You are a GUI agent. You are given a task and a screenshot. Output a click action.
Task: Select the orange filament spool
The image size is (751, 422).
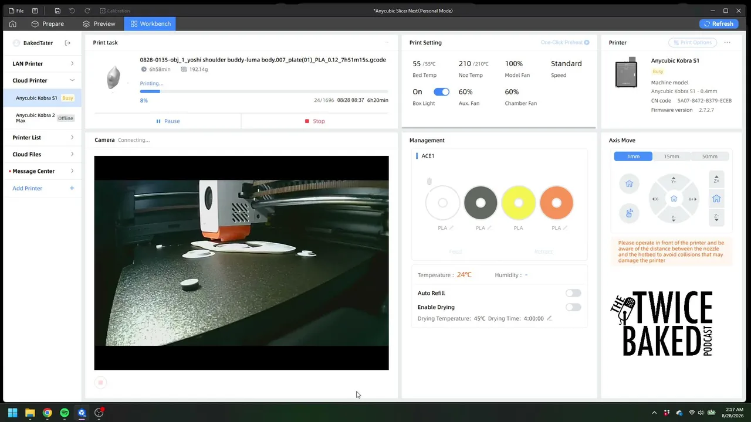(x=556, y=203)
